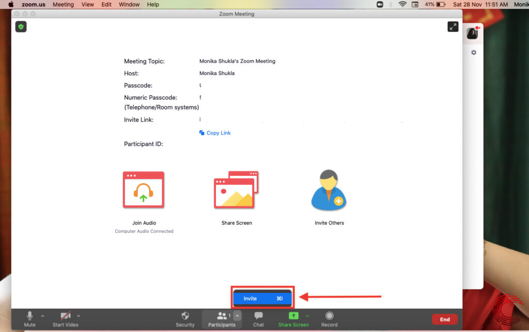529x332 pixels.
Task: Click the Invite Others label
Action: tap(329, 223)
